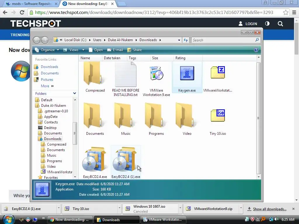The height and width of the screenshot is (224, 299).
Task: Click Explorer back navigation button
Action: [37, 40]
